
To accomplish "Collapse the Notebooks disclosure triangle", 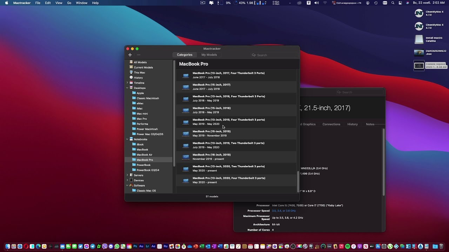I will click(127, 139).
